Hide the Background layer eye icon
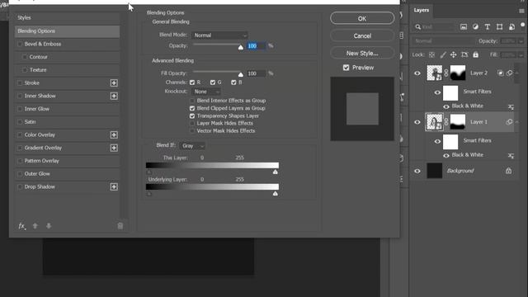Viewport: 528px width, 297px height. pyautogui.click(x=417, y=171)
